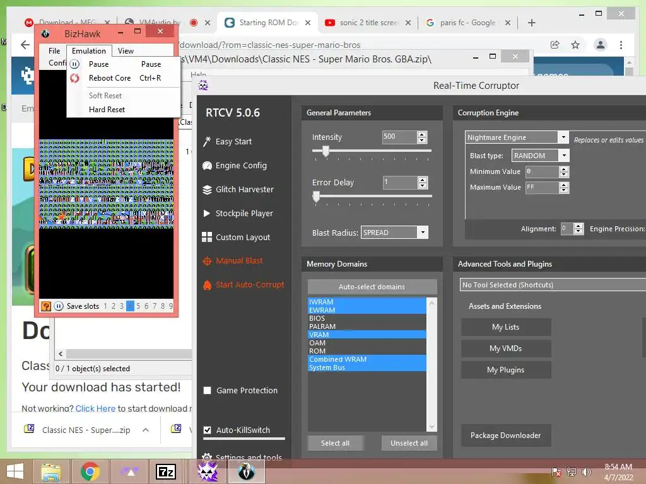This screenshot has width=646, height=484.
Task: Open the Custom Layout section
Action: coord(236,237)
